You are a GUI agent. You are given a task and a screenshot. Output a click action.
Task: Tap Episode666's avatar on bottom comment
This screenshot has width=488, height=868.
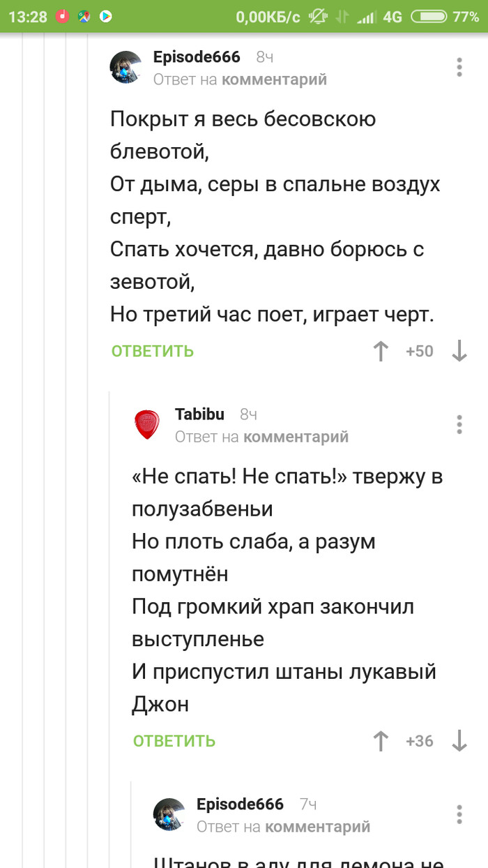point(169,814)
